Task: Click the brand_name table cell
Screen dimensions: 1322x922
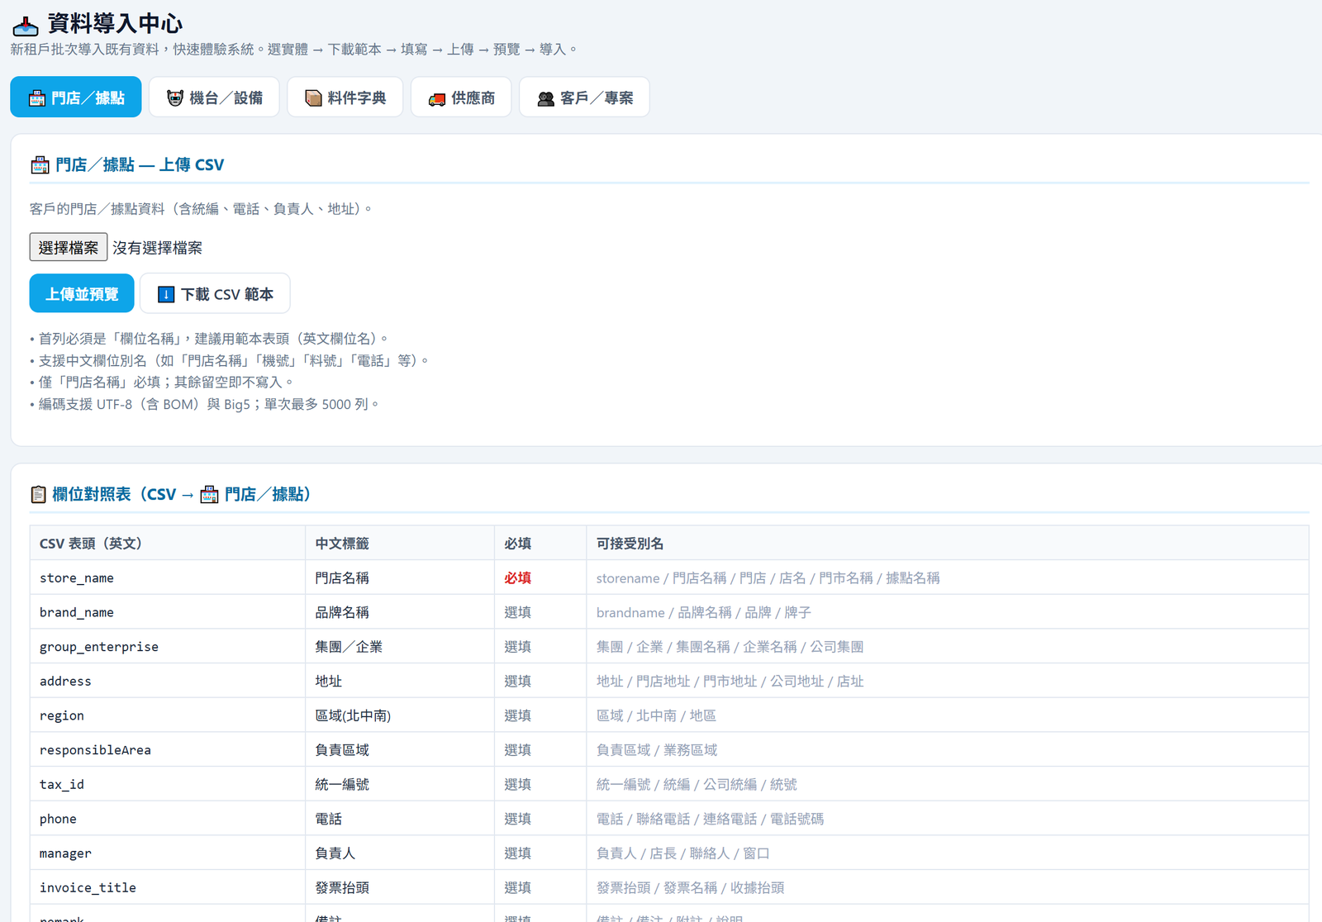Action: [x=168, y=612]
